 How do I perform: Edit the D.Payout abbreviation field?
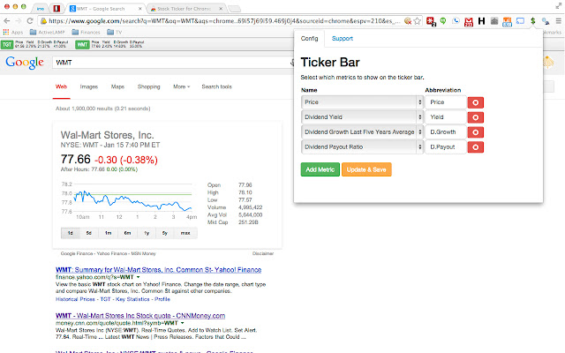pyautogui.click(x=446, y=146)
